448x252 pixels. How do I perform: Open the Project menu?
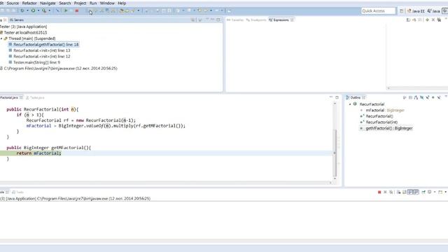tap(80, 3)
